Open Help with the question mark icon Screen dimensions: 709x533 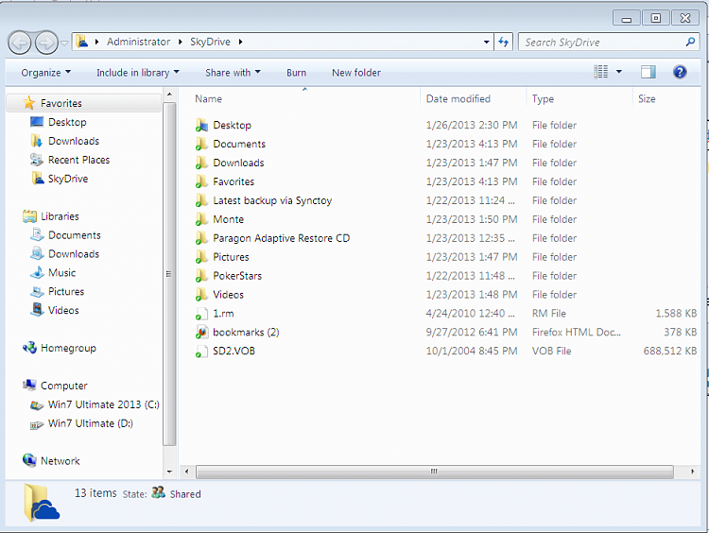(680, 72)
